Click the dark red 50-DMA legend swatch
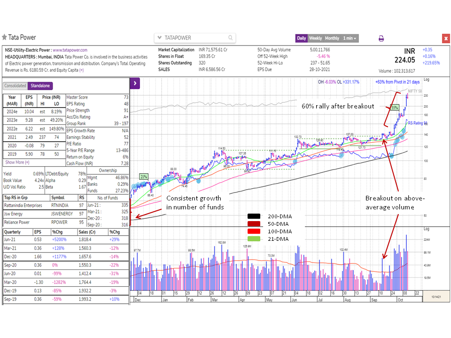Viewport: 451px width, 338px height. click(x=254, y=224)
